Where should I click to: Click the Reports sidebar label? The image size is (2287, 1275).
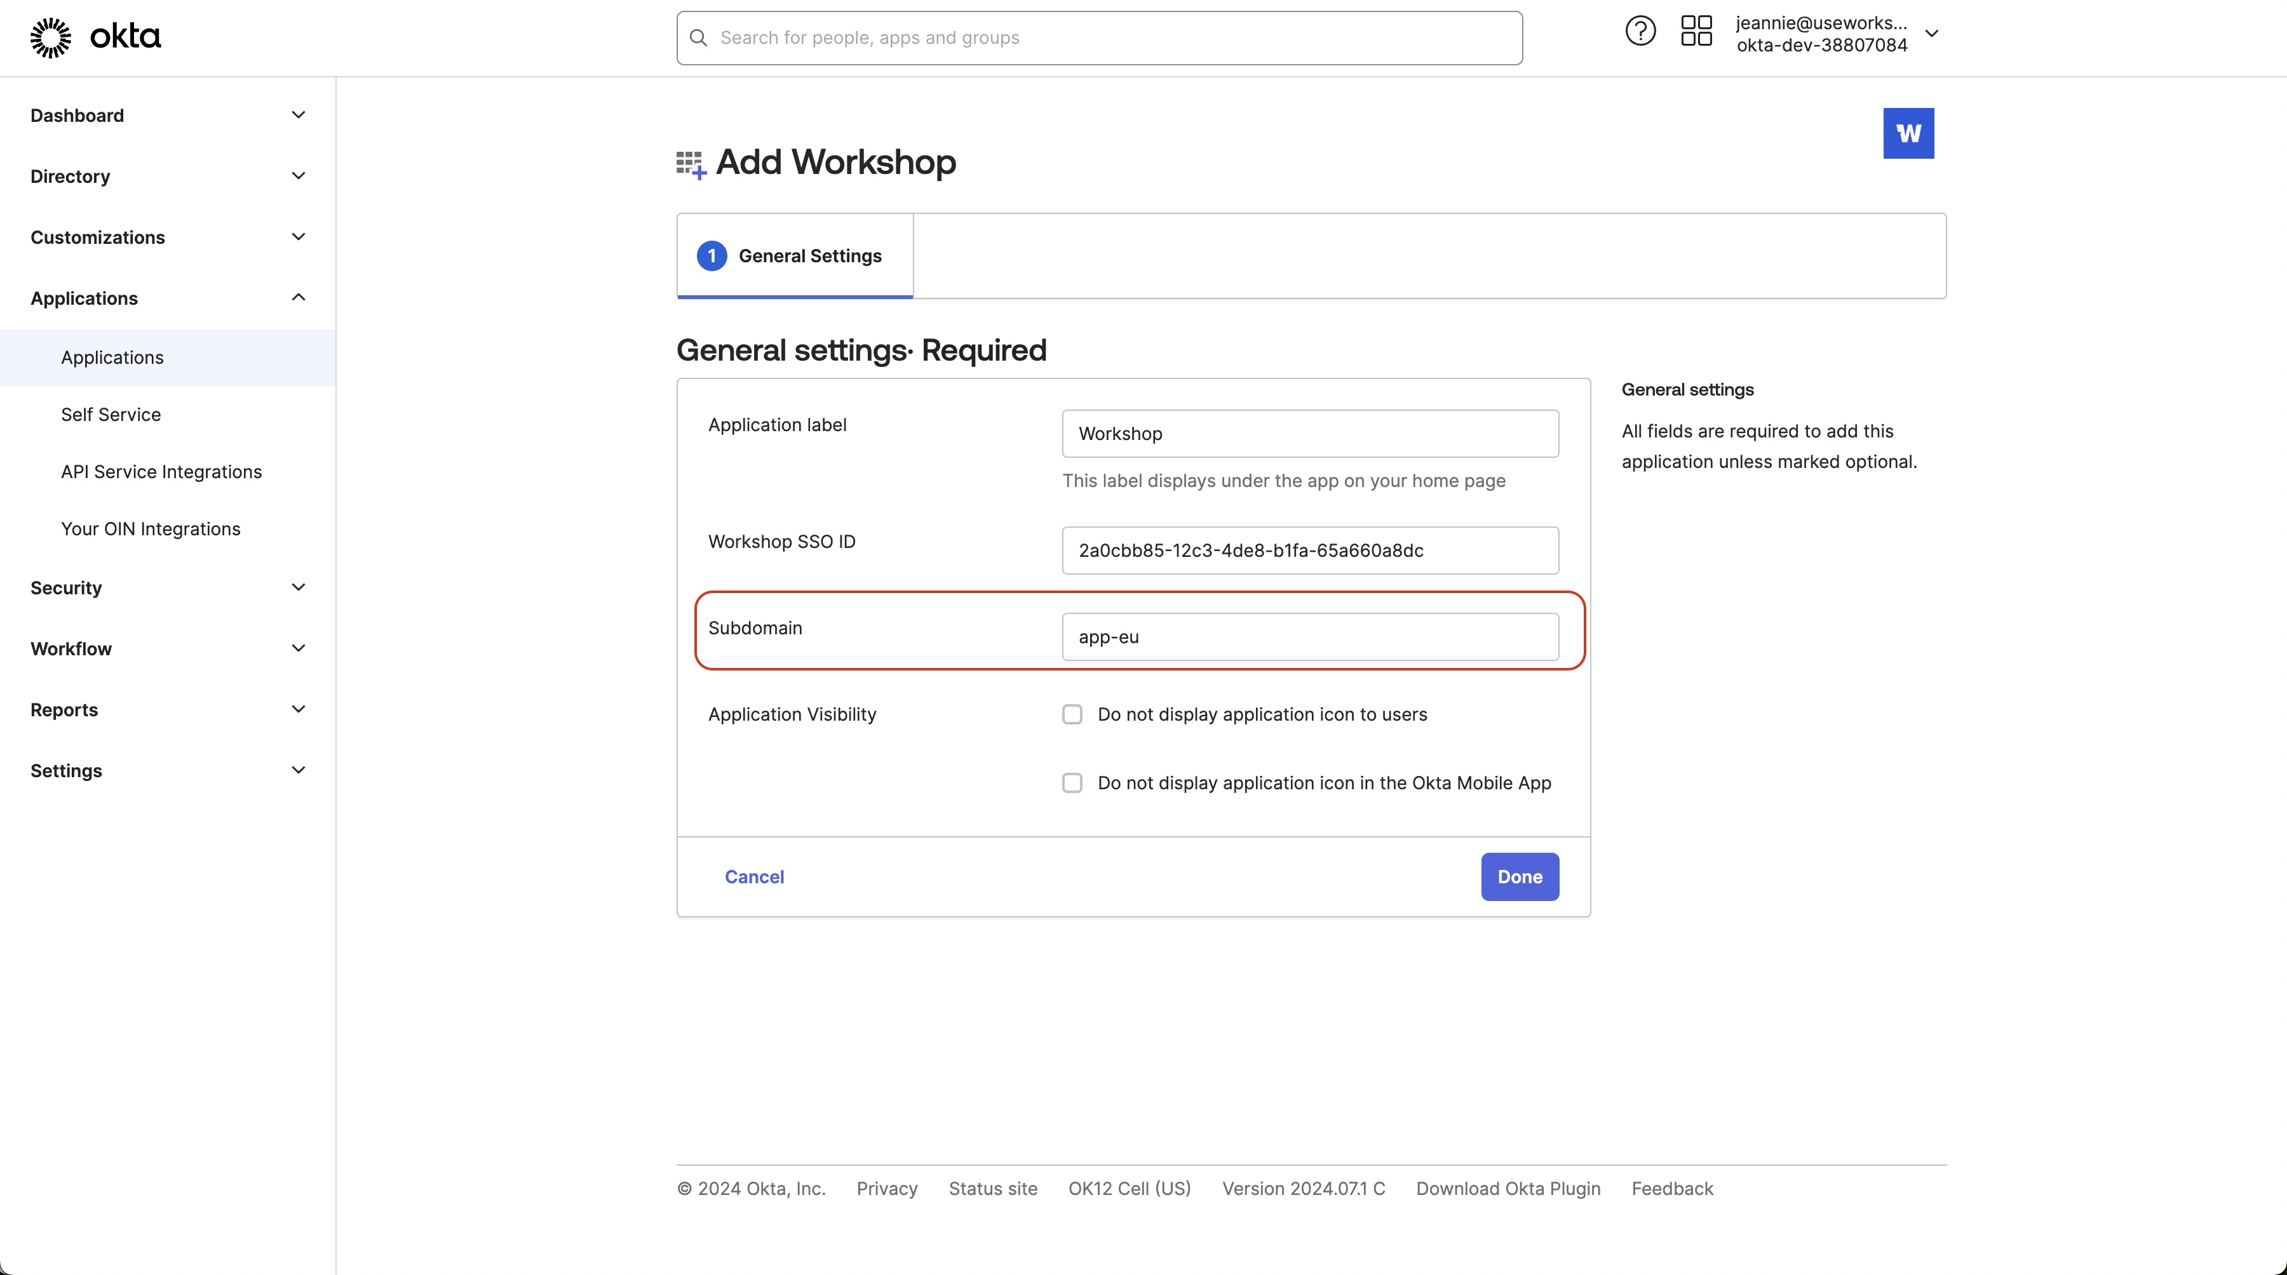point(64,711)
